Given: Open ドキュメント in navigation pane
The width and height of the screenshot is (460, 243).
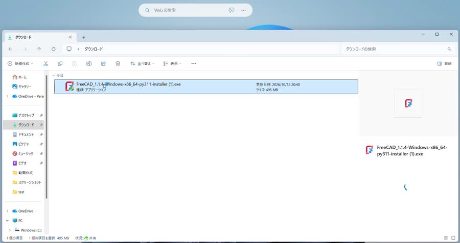Looking at the screenshot, I should 23,134.
